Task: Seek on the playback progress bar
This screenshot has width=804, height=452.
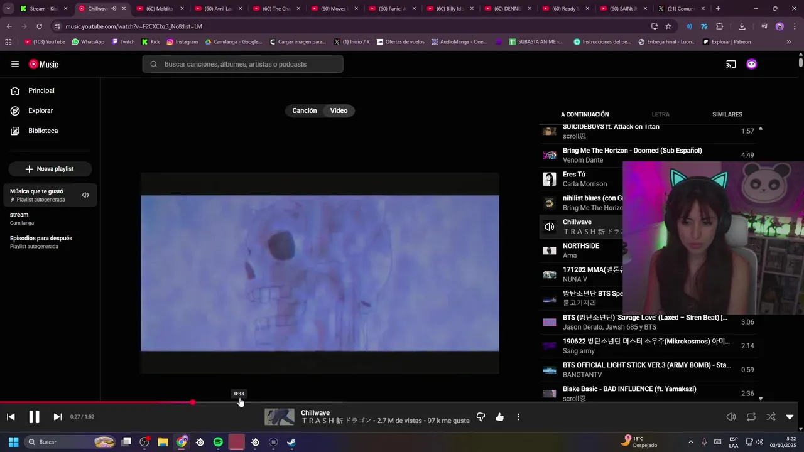Action: (x=399, y=402)
